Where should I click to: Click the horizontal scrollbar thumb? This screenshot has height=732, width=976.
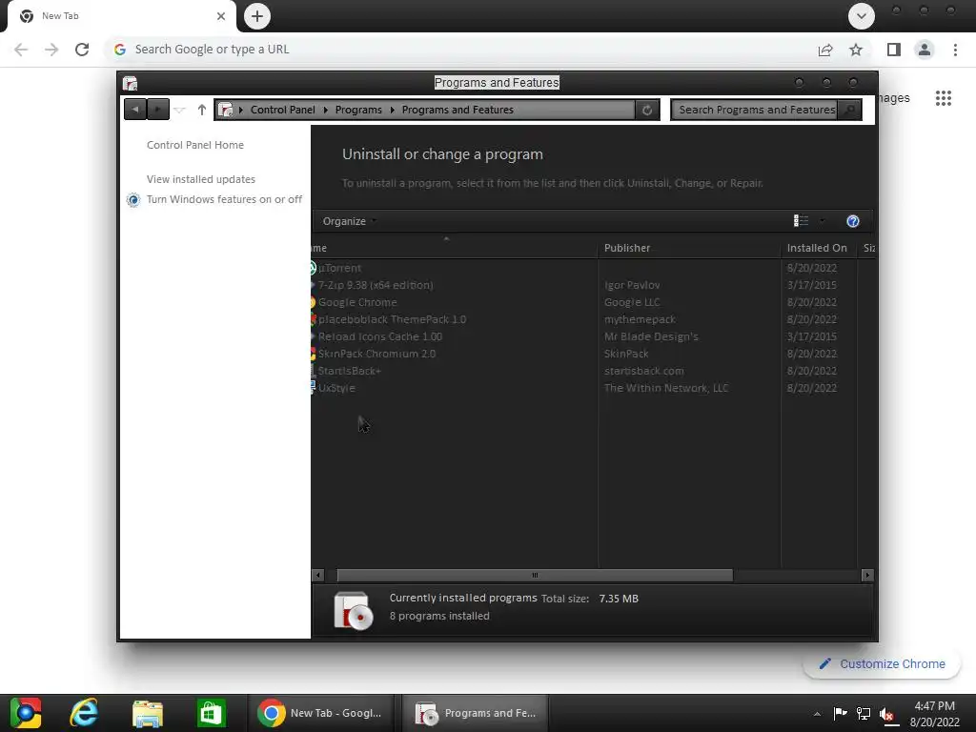click(535, 575)
